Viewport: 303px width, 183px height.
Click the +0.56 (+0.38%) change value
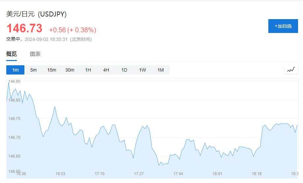(x=73, y=30)
